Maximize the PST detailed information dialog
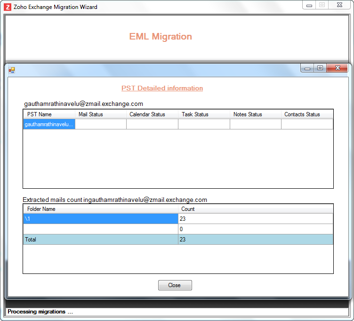The image size is (354, 321). point(320,68)
